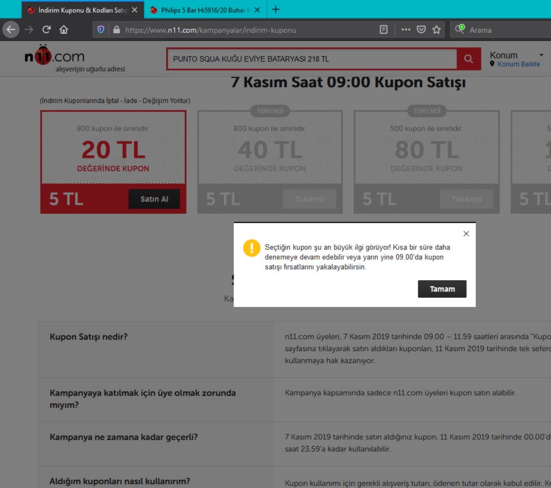Click the yellow exclamation warning icon

(252, 248)
